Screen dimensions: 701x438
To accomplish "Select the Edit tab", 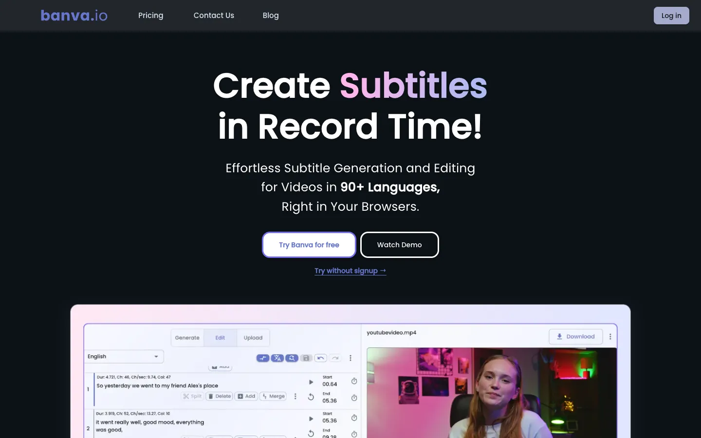I will (220, 338).
